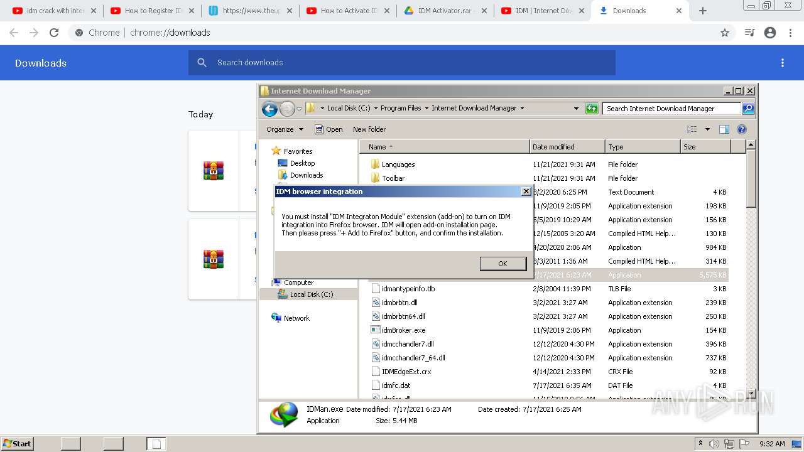Sort files by the Size column

tap(705, 147)
